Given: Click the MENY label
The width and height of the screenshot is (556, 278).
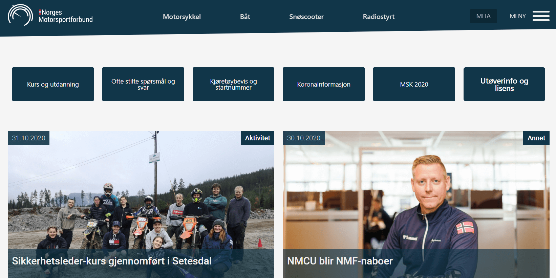Looking at the screenshot, I should click(518, 16).
